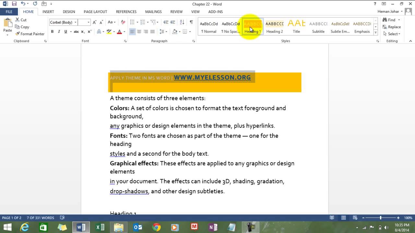Click the Shading paint bucket icon
Viewport: 415px width, 233px height.
(175, 31)
